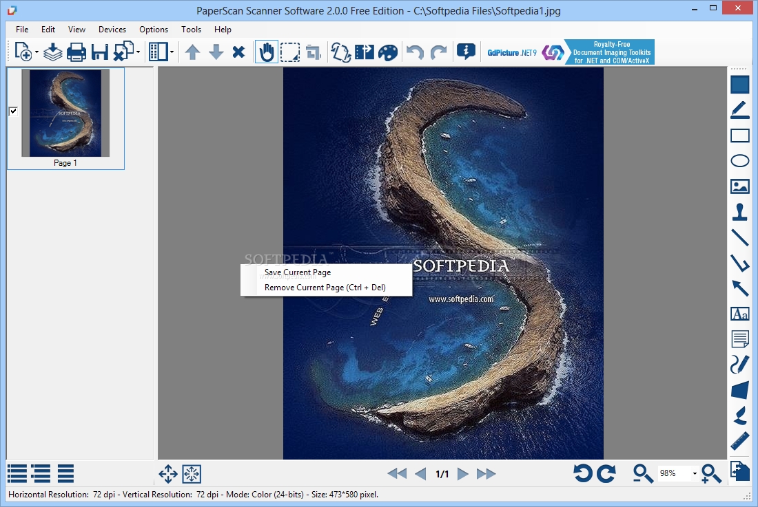Click the flip page icon
758x507 pixels.
tap(364, 52)
